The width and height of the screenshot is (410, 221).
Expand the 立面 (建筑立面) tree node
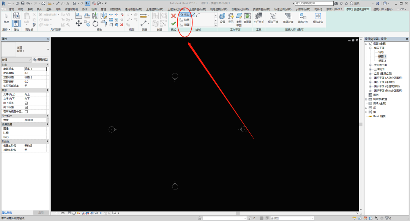tap(370, 74)
